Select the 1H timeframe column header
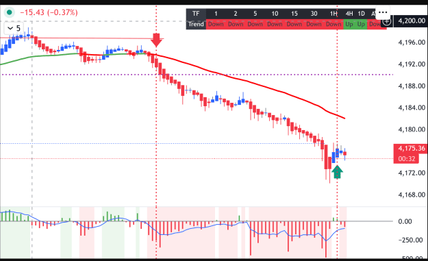This screenshot has width=428, height=261. coord(333,14)
